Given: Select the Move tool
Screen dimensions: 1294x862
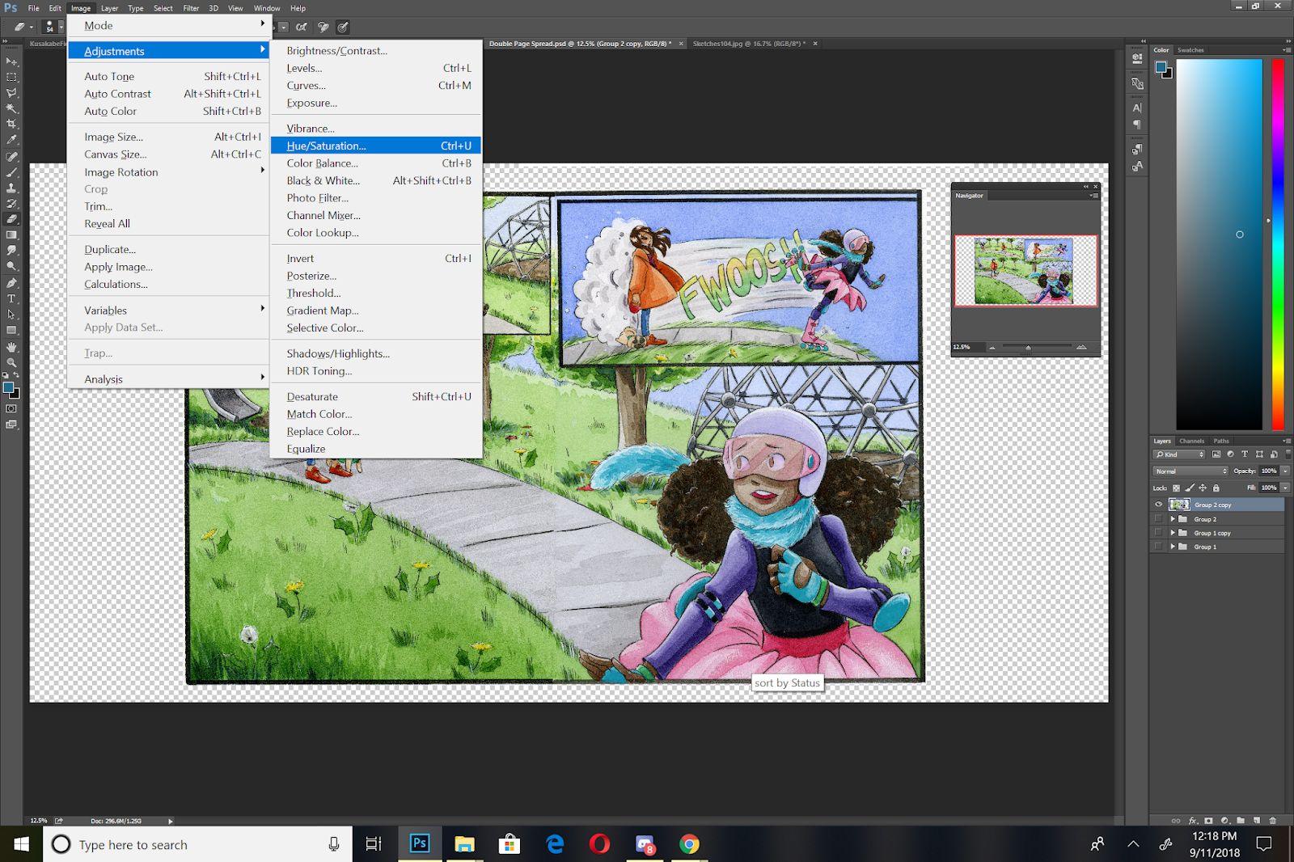Looking at the screenshot, I should pyautogui.click(x=11, y=61).
